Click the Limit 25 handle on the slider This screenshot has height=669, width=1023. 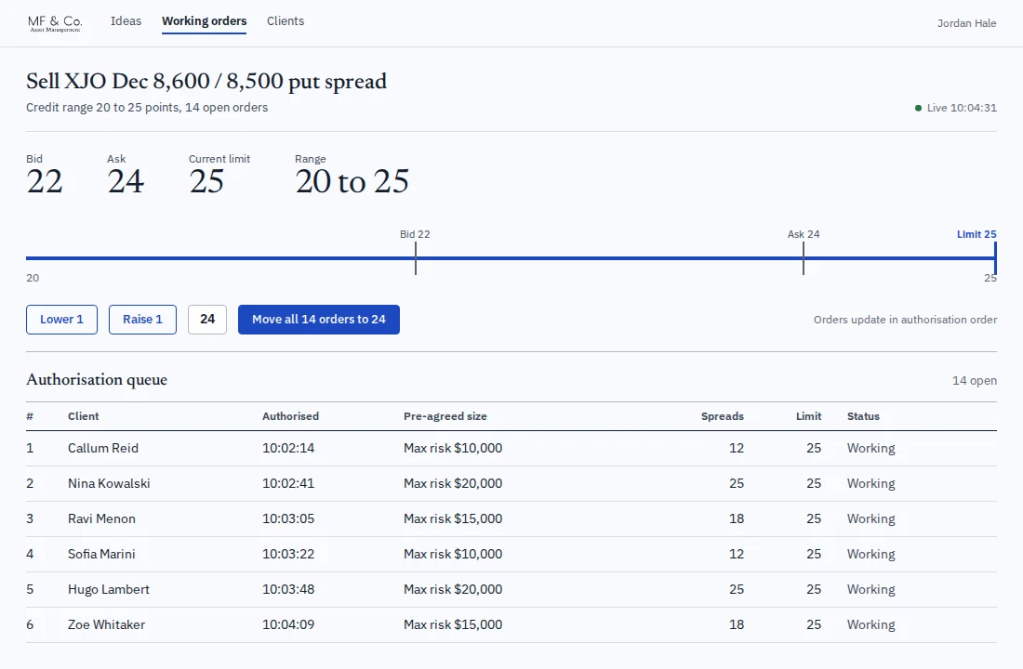995,258
